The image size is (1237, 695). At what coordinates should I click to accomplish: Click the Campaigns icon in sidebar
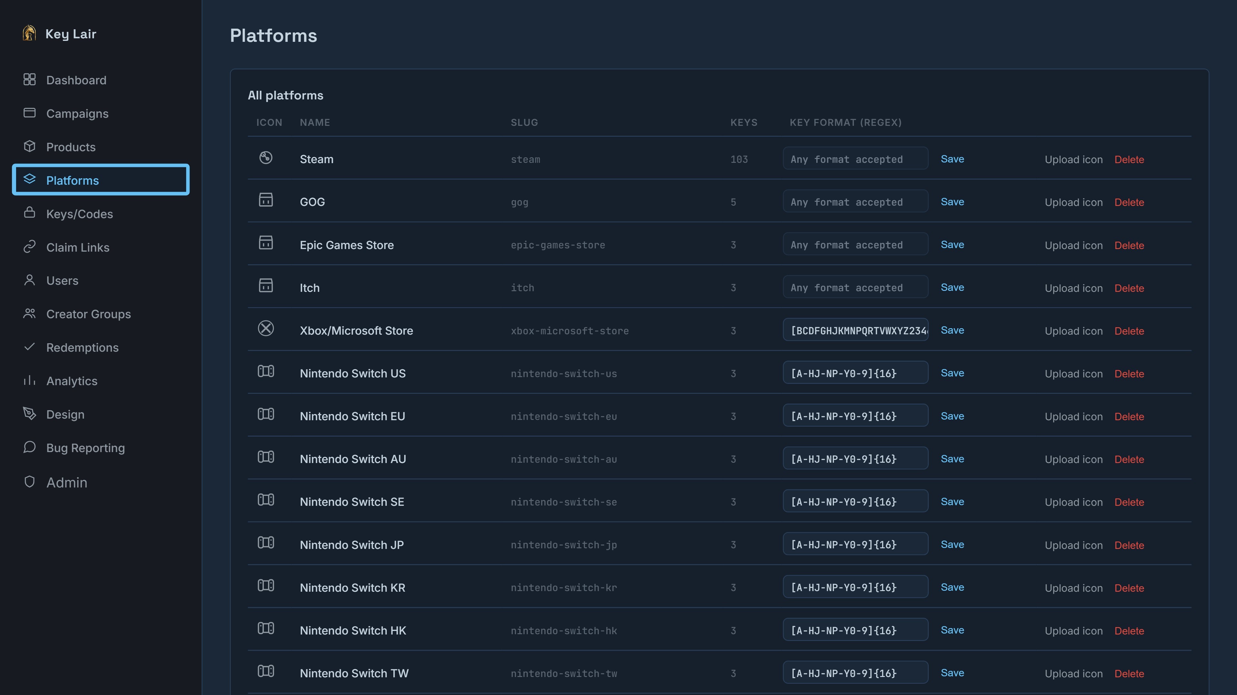[29, 113]
